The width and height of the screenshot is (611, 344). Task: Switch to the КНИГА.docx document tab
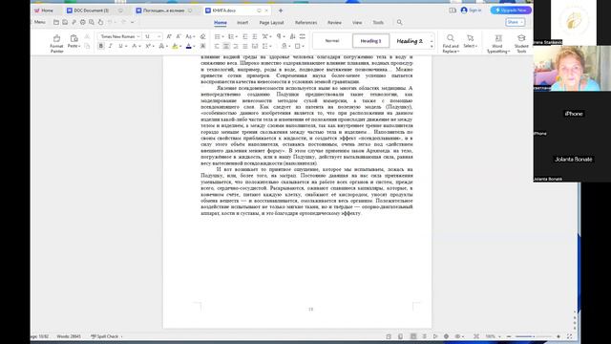pyautogui.click(x=237, y=11)
